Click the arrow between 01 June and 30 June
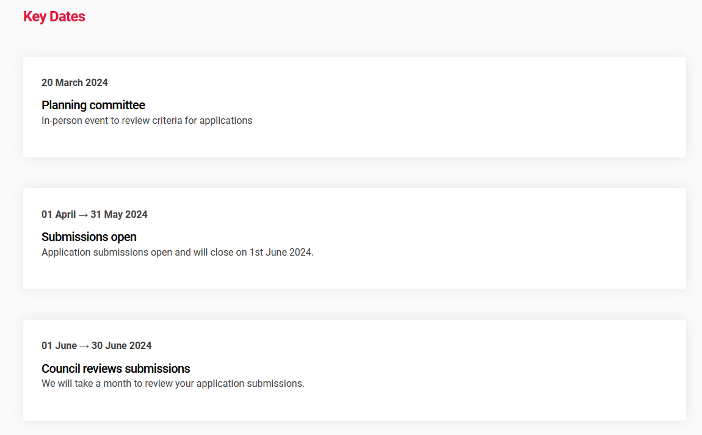This screenshot has height=435, width=702. point(84,347)
